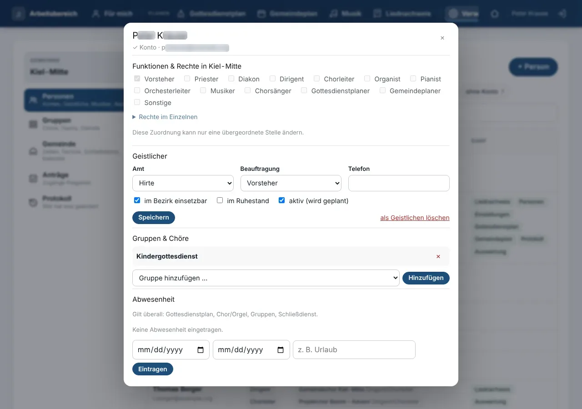Click the 'z. B. Urlaub' reason field
Viewport: 582px width, 409px height.
pyautogui.click(x=354, y=350)
